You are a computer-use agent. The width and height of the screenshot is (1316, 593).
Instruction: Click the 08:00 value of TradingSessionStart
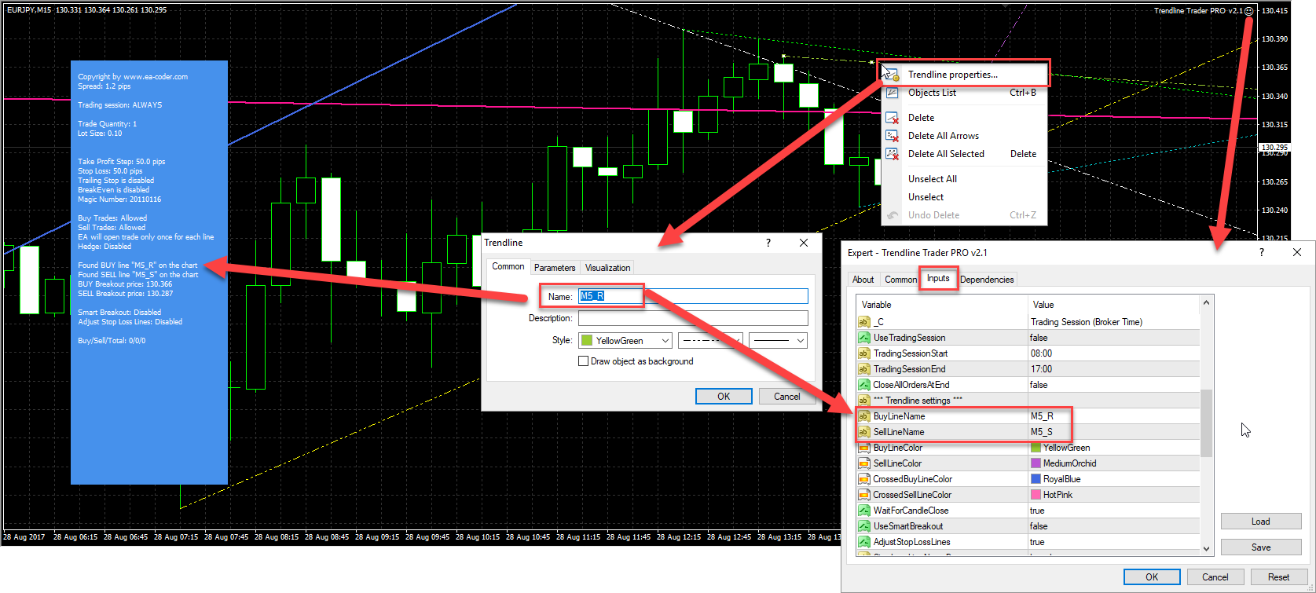coord(1041,353)
